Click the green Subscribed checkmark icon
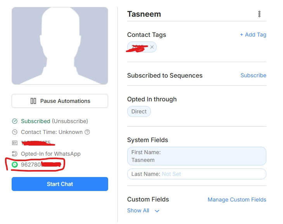283x224 pixels. pos(15,121)
